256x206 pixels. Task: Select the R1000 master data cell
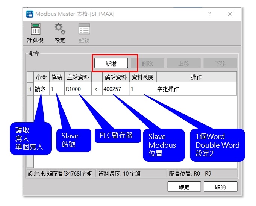78,89
